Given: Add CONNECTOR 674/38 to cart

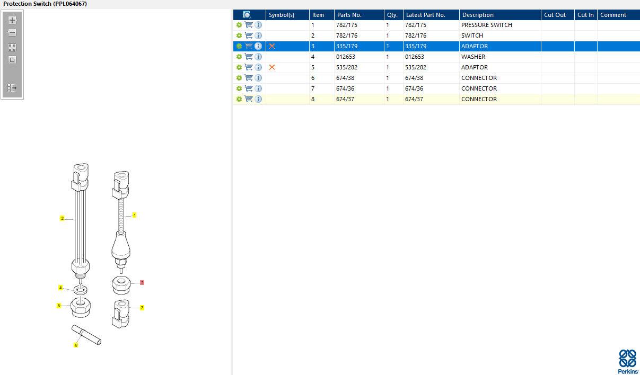Looking at the screenshot, I should click(249, 78).
